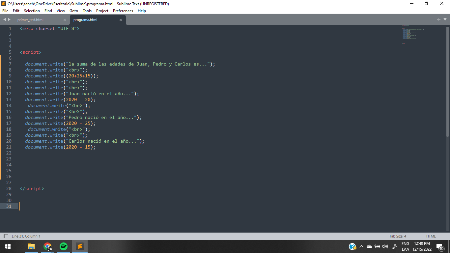Close the primer_test.html tab
The width and height of the screenshot is (450, 253).
[x=65, y=20]
